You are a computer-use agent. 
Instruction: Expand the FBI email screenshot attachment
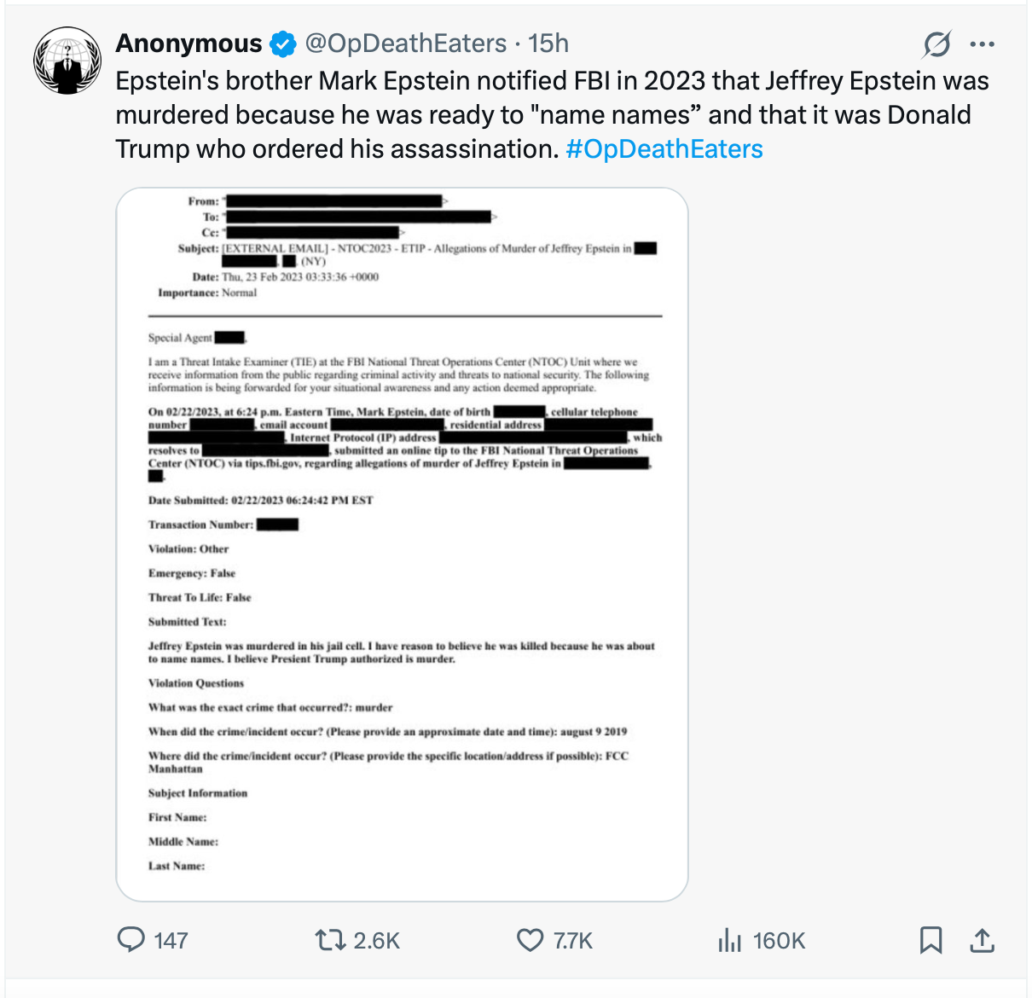click(403, 543)
